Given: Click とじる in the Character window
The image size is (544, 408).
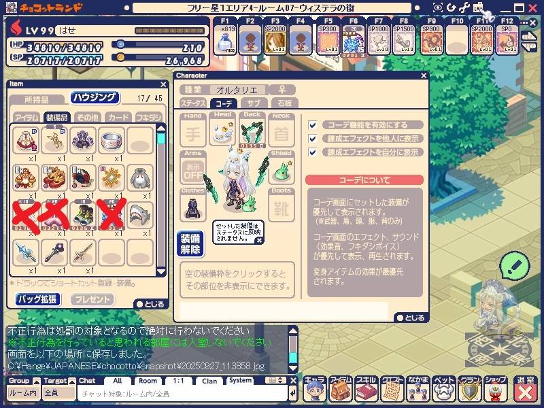Looking at the screenshot, I should (x=411, y=318).
